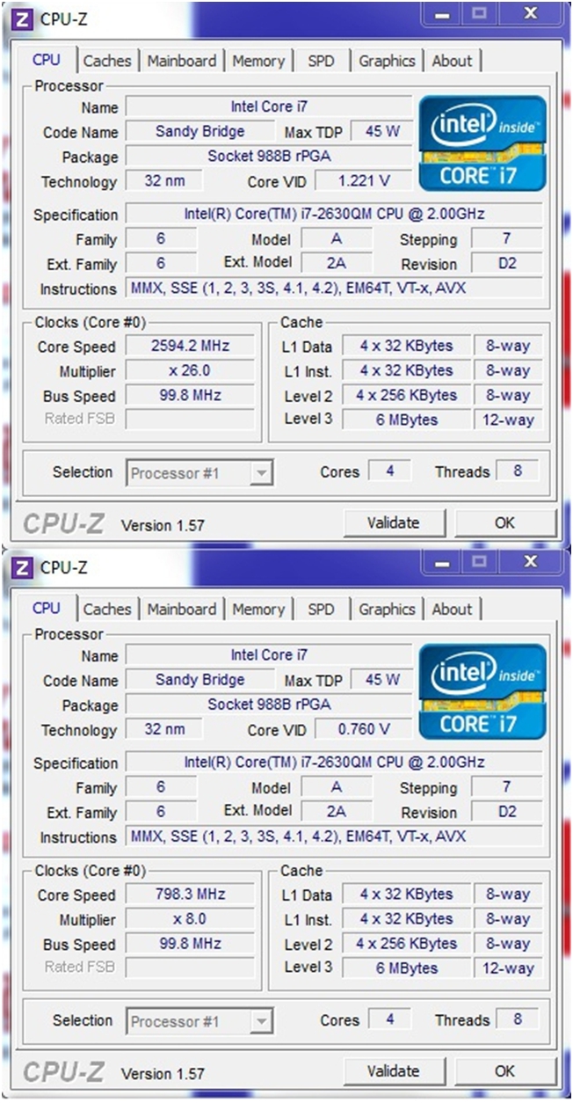Image resolution: width=573 pixels, height=1103 pixels.
Task: Click Technology 32 nm in lower window
Action: point(163,729)
